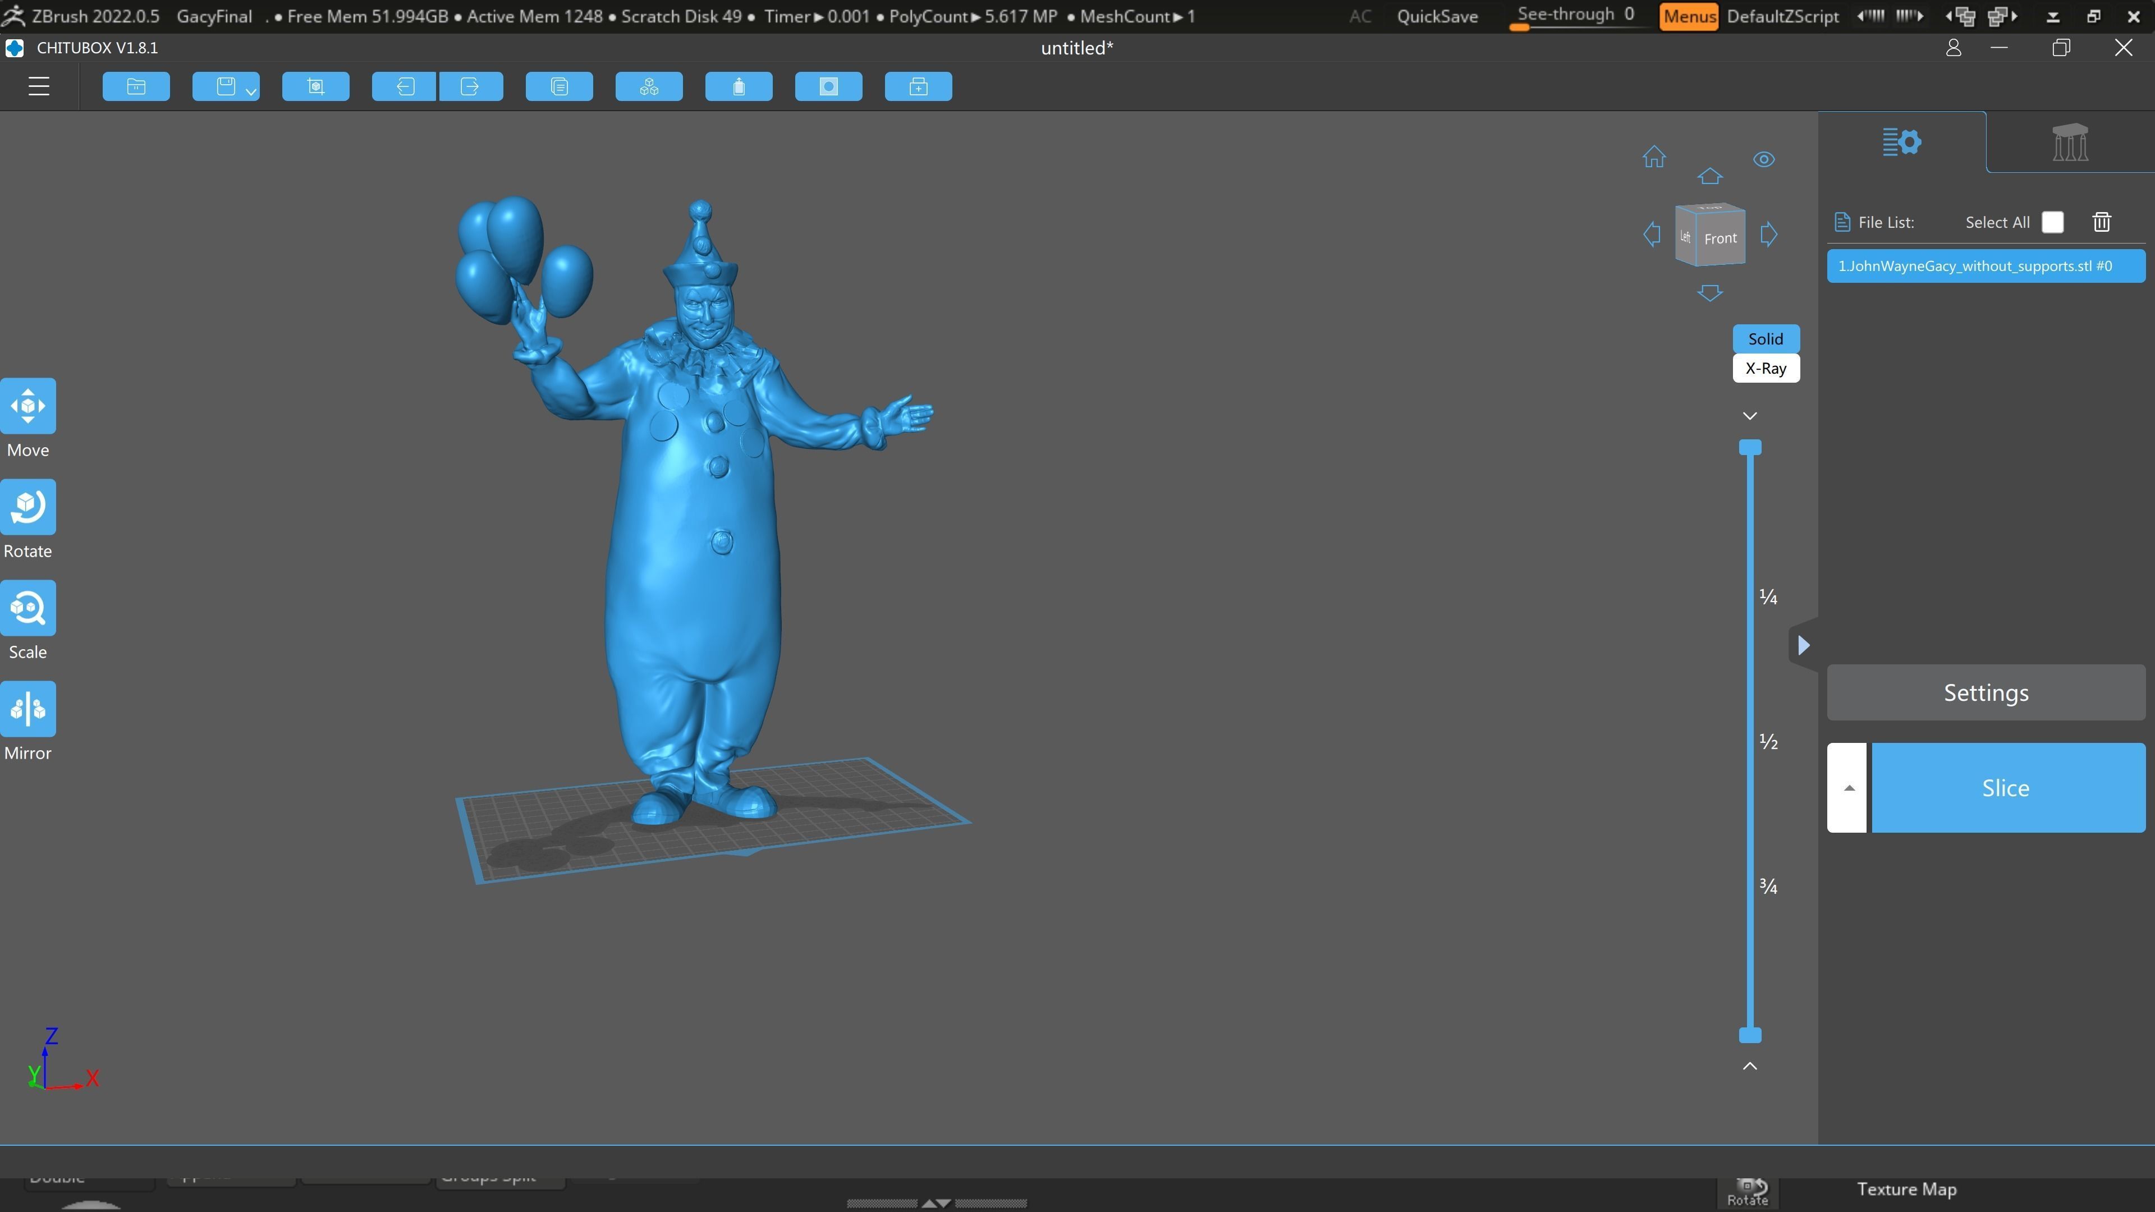Click next UI colors icon in ZBrush
Screen dimensions: 2155x1212
(2003, 16)
